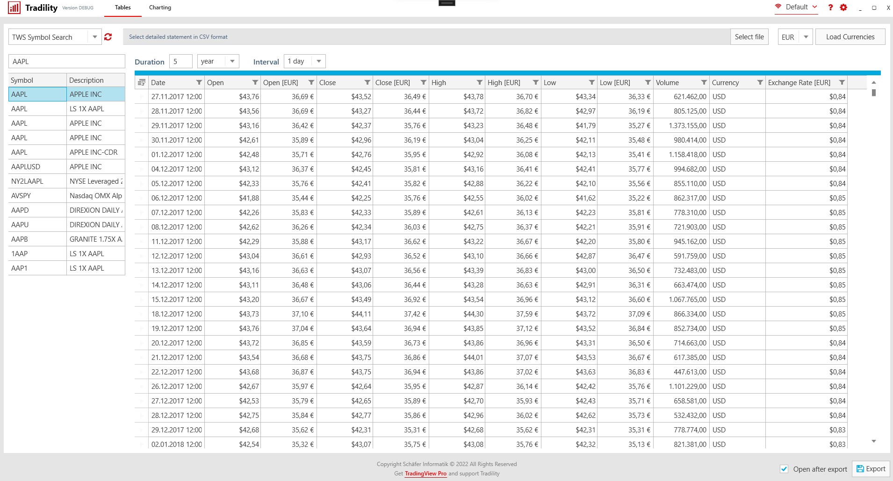Click the Duration number field
893x481 pixels.
click(180, 61)
